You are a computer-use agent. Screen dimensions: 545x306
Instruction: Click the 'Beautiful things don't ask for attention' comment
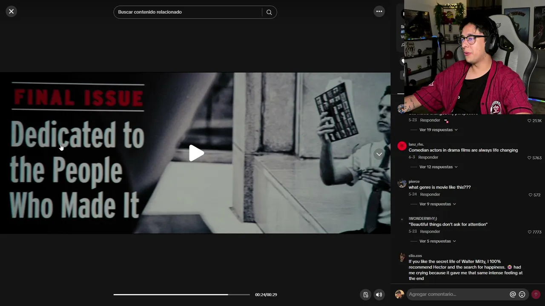point(448,224)
